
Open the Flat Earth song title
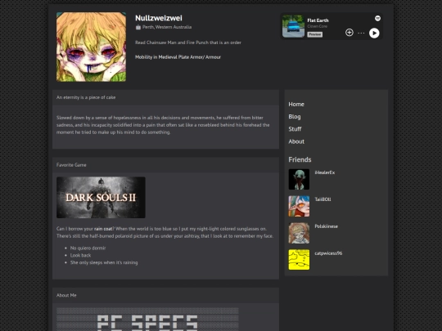pos(318,20)
